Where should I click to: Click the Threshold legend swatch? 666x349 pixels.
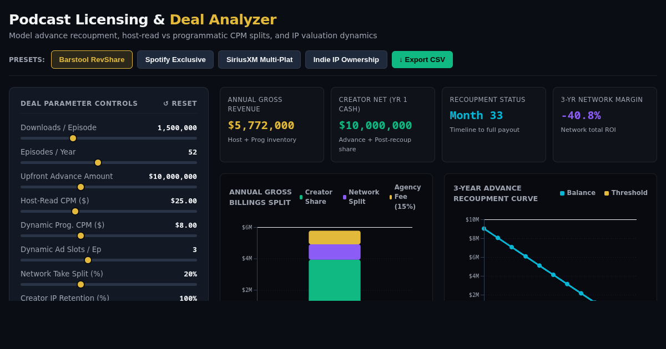(607, 193)
